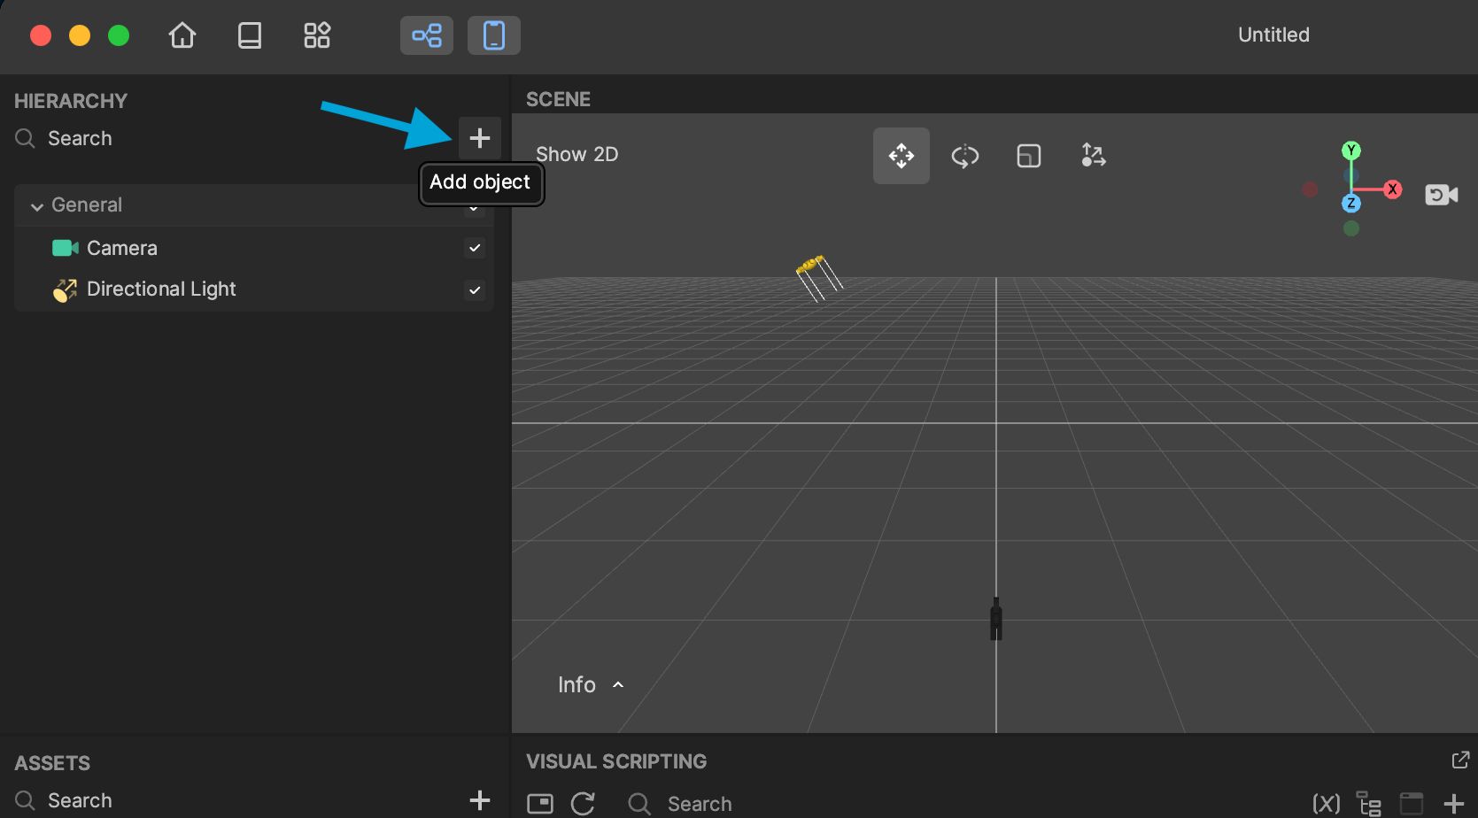1478x818 pixels.
Task: Click Show 2D in scene
Action: point(577,154)
